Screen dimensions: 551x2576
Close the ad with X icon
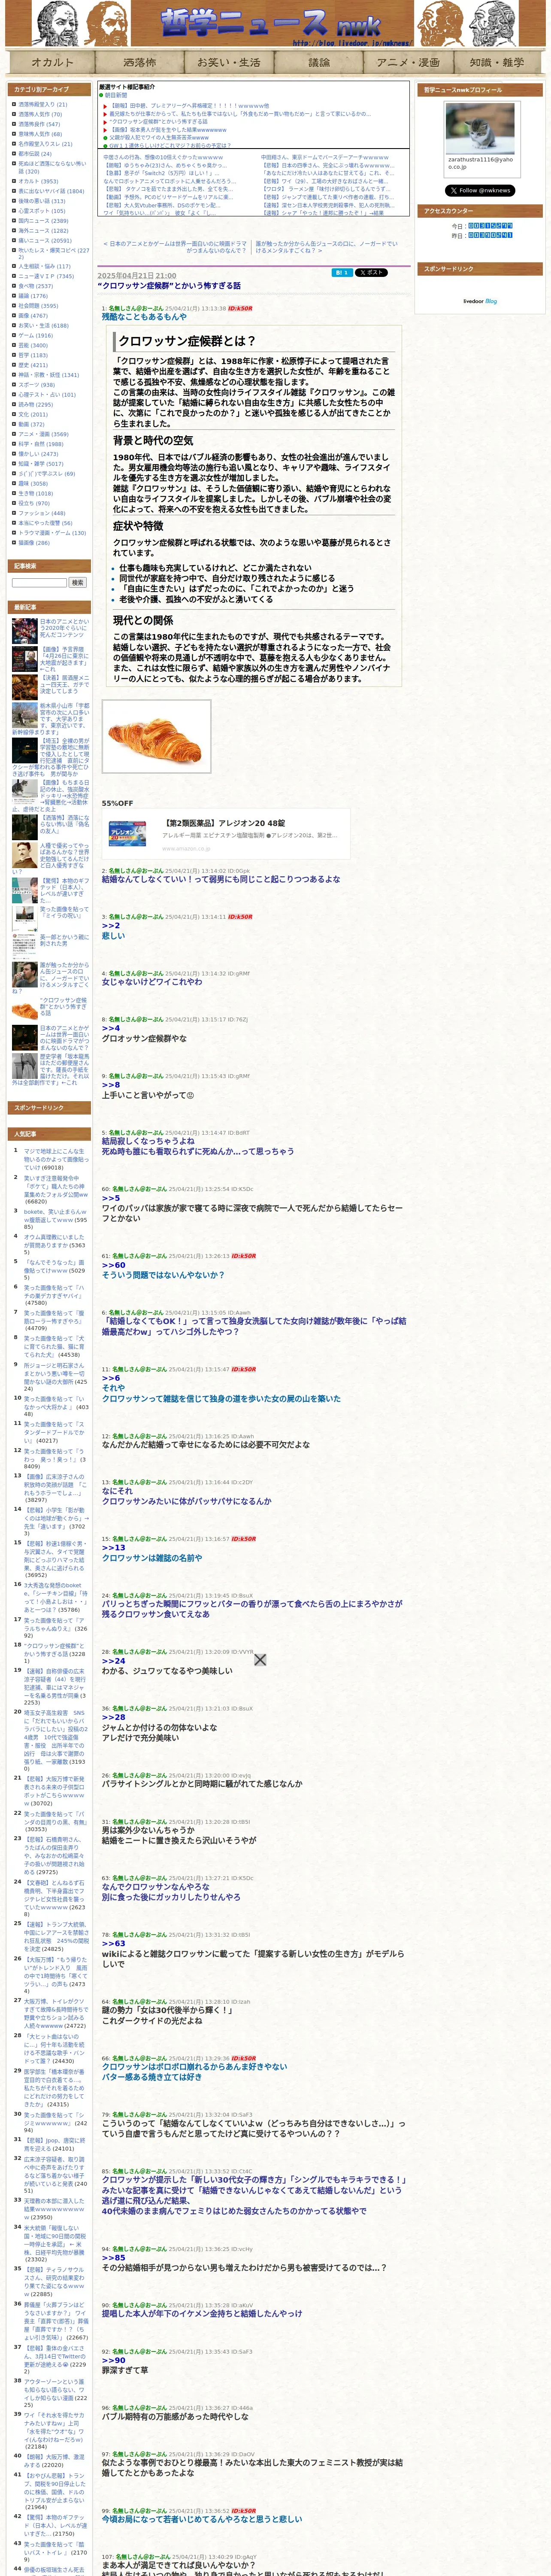(x=260, y=1660)
